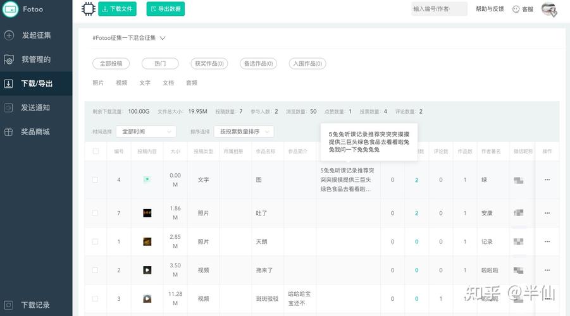The width and height of the screenshot is (570, 316).
Task: Select the checkbox for entry 天朗
Action: (x=96, y=241)
